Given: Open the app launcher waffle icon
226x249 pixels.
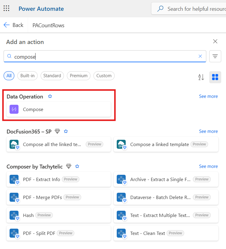Looking at the screenshot, I should pyautogui.click(x=7, y=8).
